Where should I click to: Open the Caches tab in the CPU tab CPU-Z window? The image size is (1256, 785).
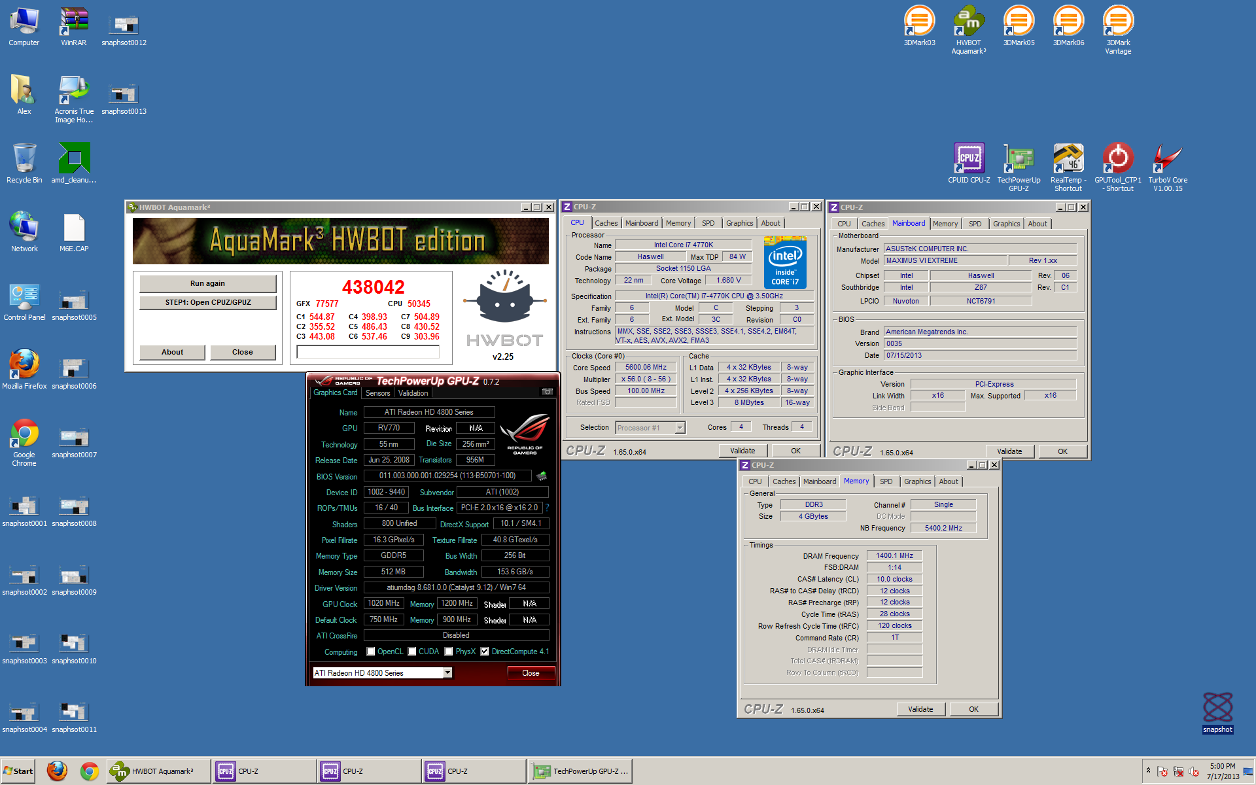606,223
